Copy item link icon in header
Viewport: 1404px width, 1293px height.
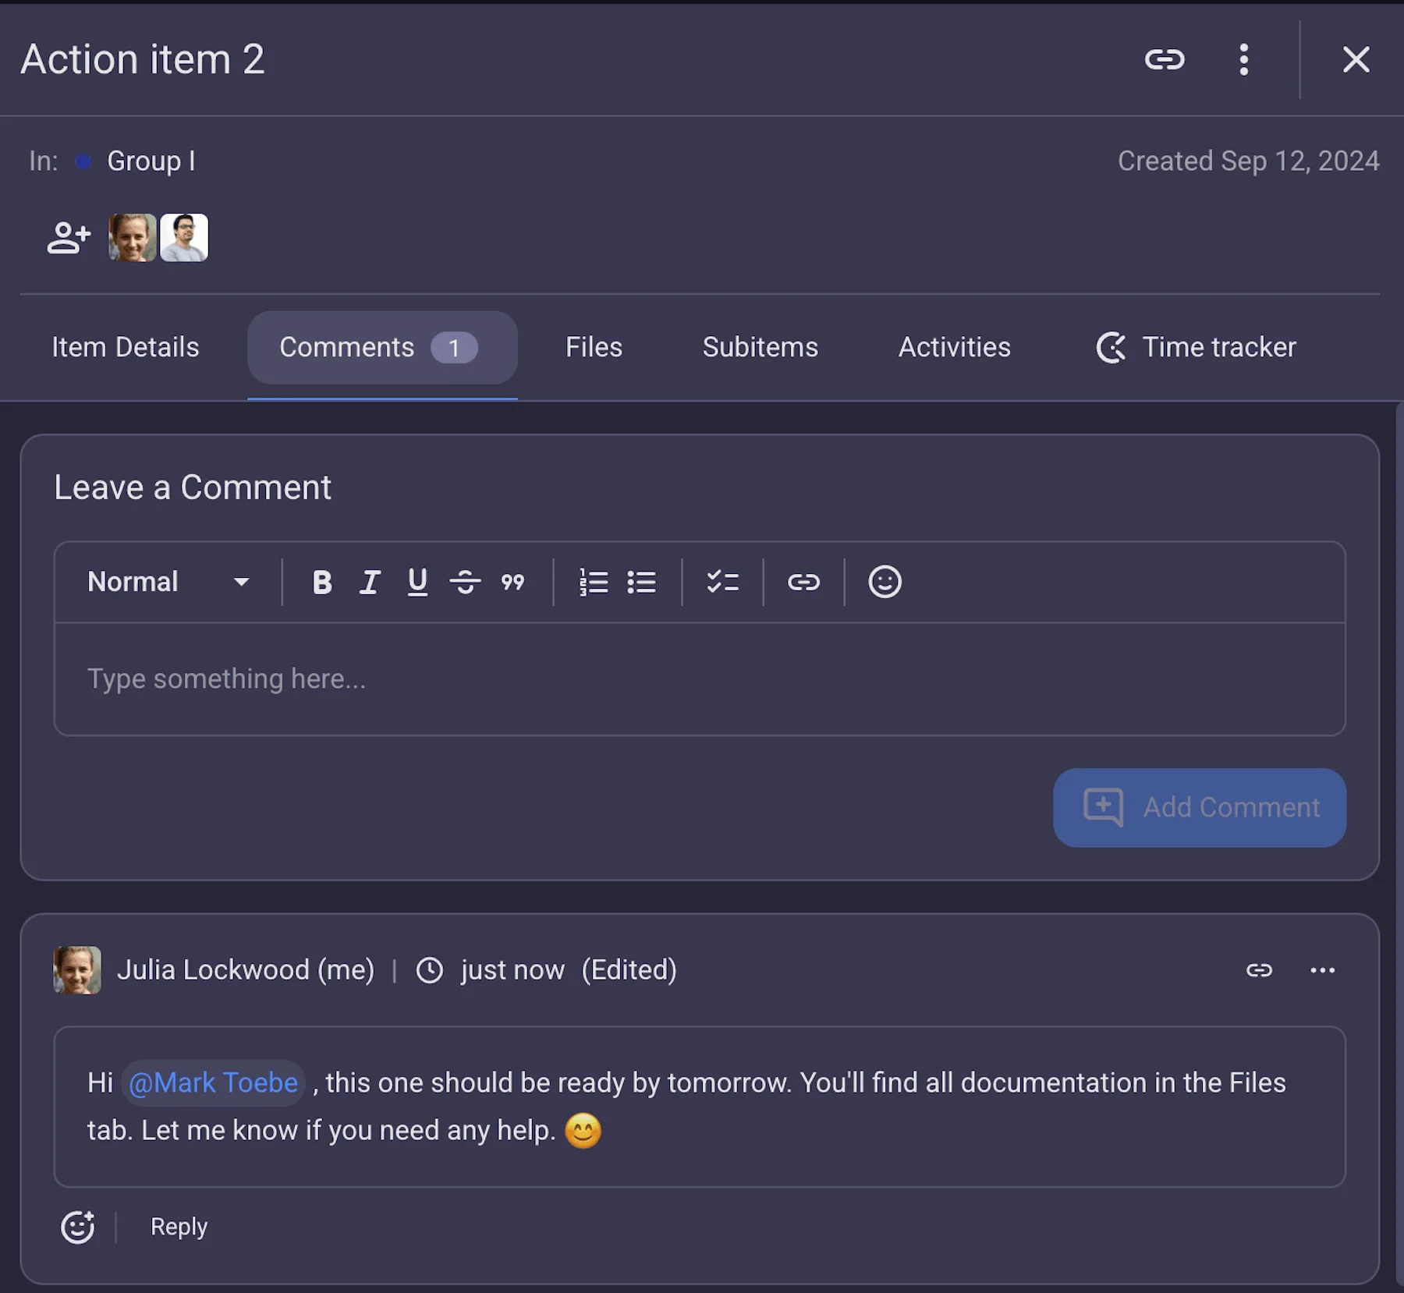1165,59
